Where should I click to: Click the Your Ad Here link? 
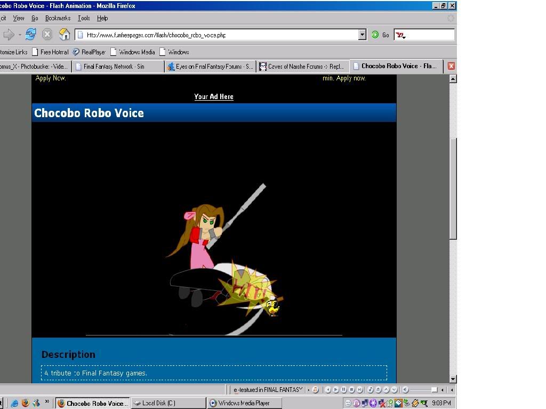(x=214, y=96)
